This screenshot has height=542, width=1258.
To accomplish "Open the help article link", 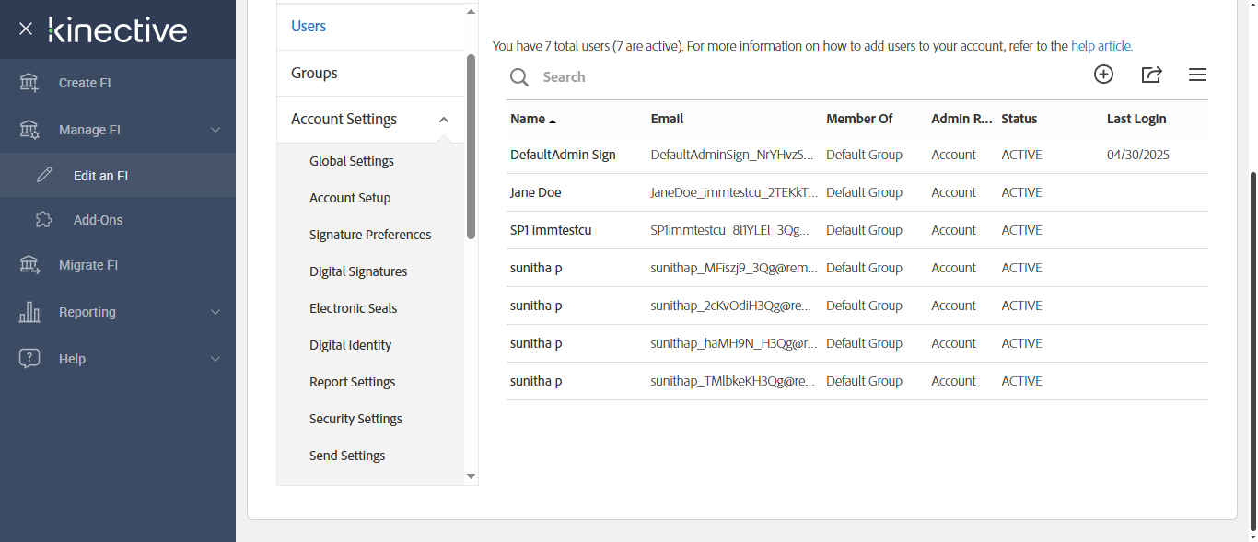I will pyautogui.click(x=1101, y=45).
